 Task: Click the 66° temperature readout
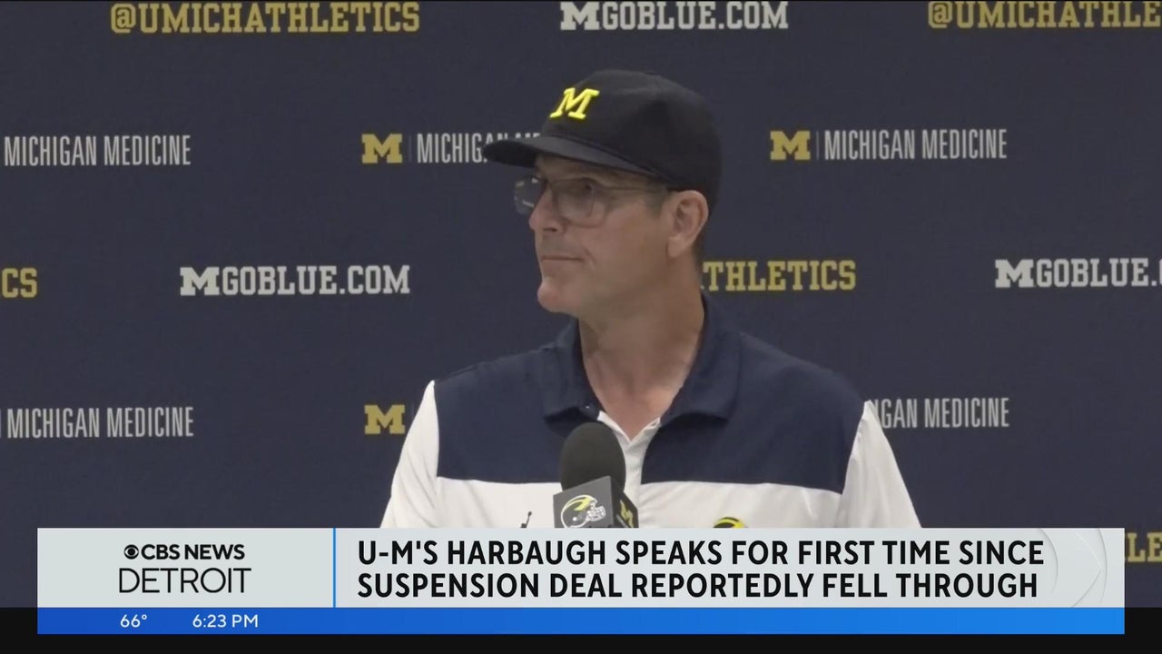[x=133, y=621]
